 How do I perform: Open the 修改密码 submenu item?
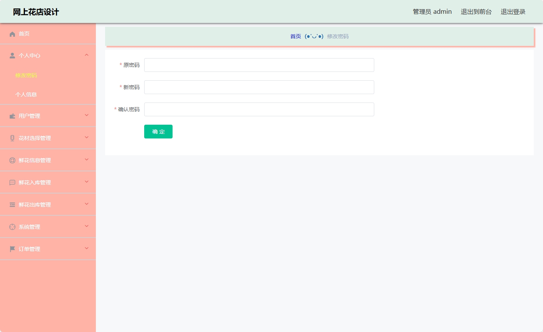tap(26, 75)
